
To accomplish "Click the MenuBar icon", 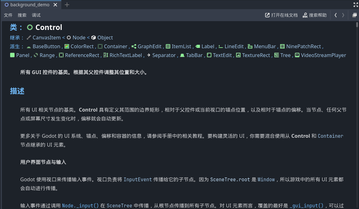I will coord(250,46).
